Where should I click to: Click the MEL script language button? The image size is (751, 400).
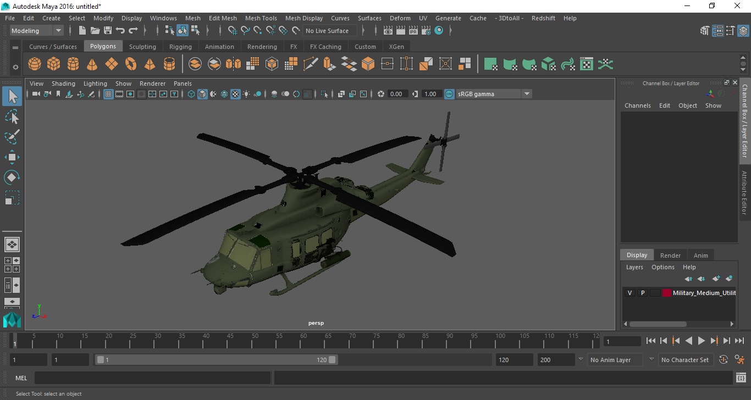21,378
